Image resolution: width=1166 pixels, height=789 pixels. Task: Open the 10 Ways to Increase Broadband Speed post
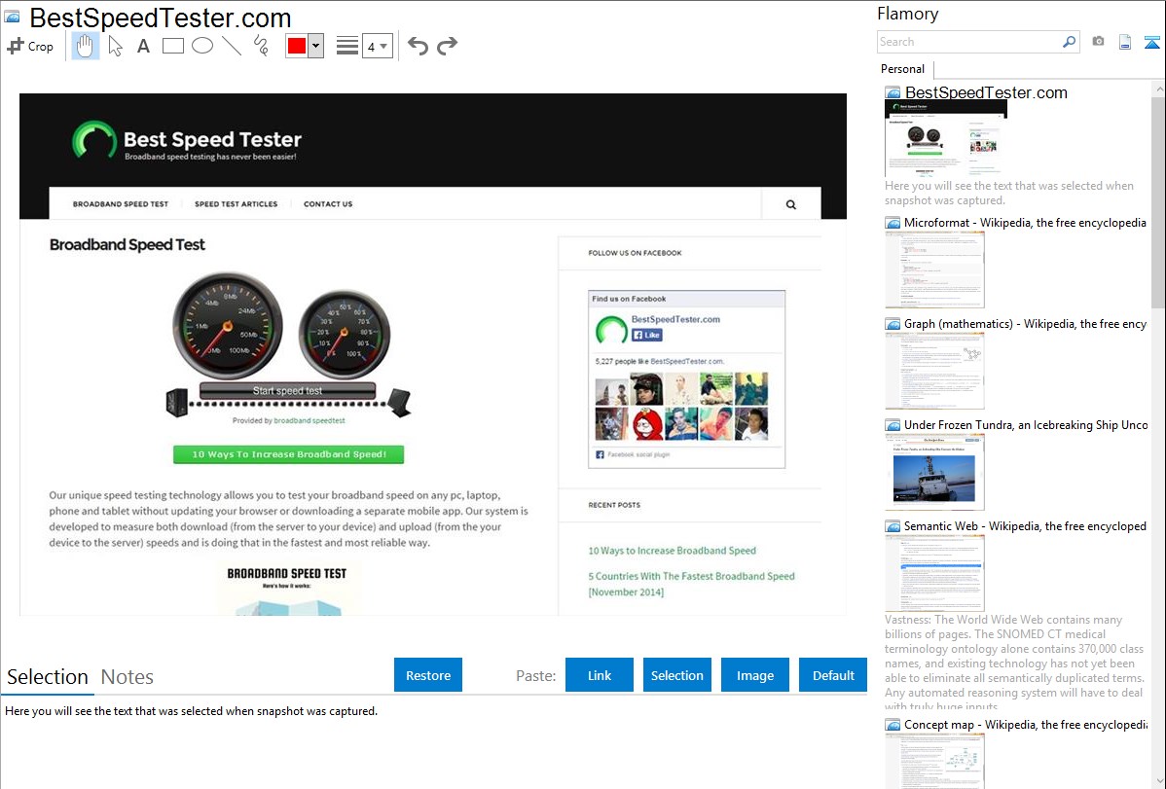coord(673,551)
